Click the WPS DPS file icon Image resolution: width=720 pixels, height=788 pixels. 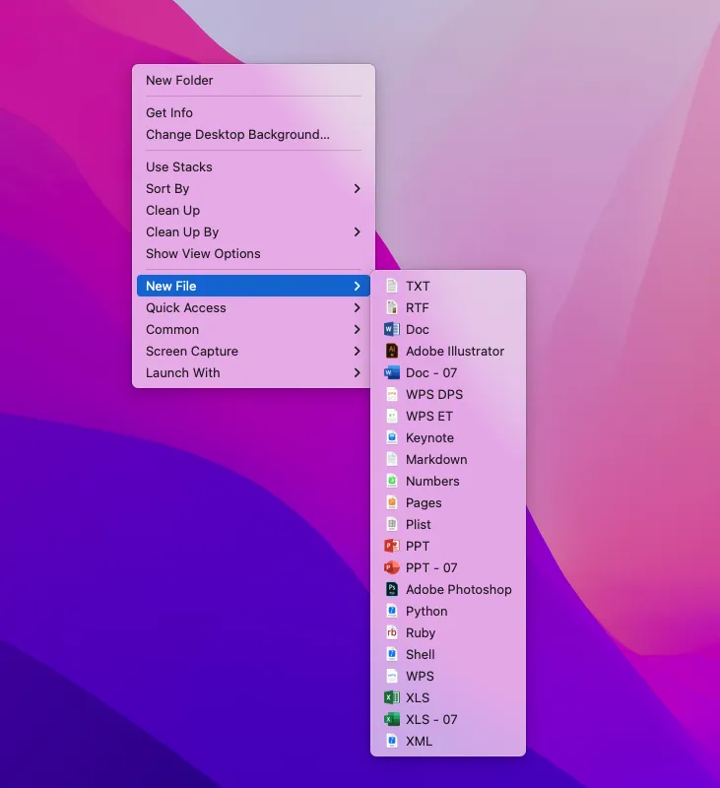point(392,394)
